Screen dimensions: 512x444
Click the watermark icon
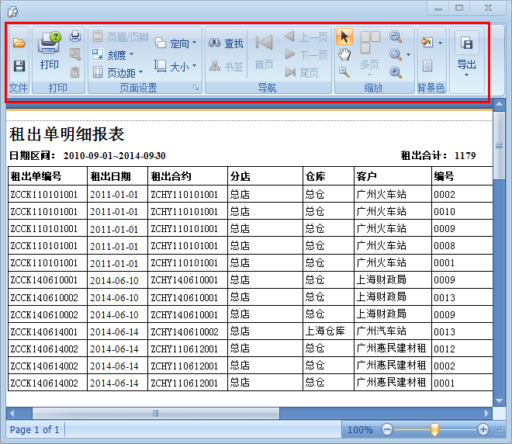(427, 66)
